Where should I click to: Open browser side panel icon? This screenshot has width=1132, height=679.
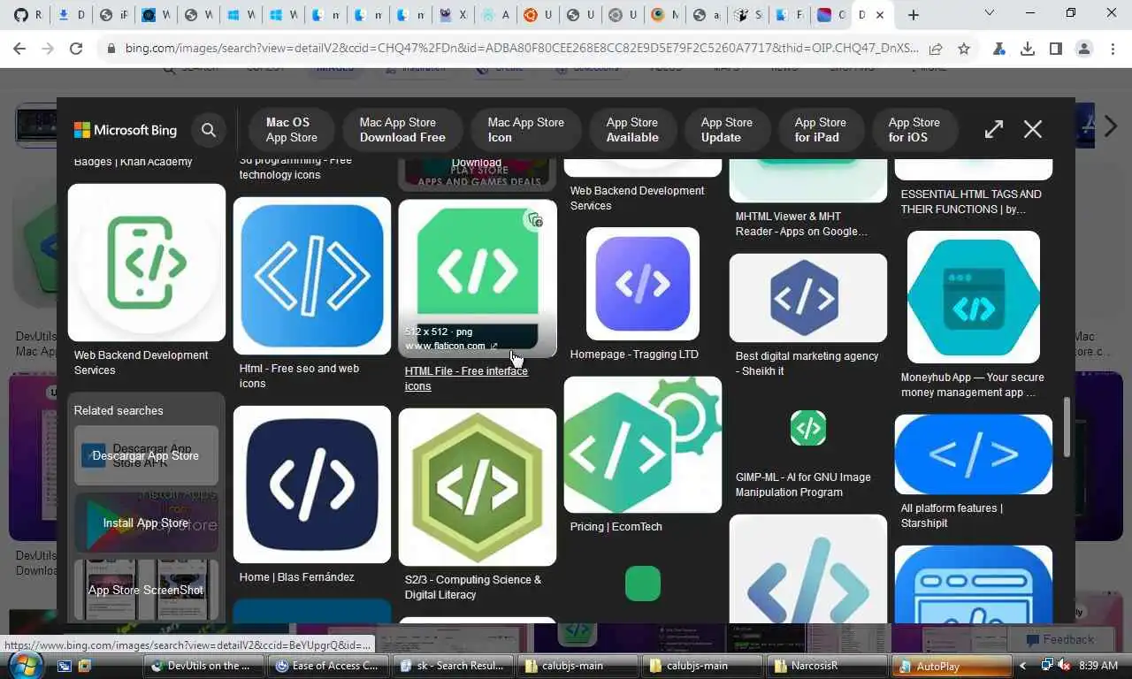pyautogui.click(x=1056, y=50)
